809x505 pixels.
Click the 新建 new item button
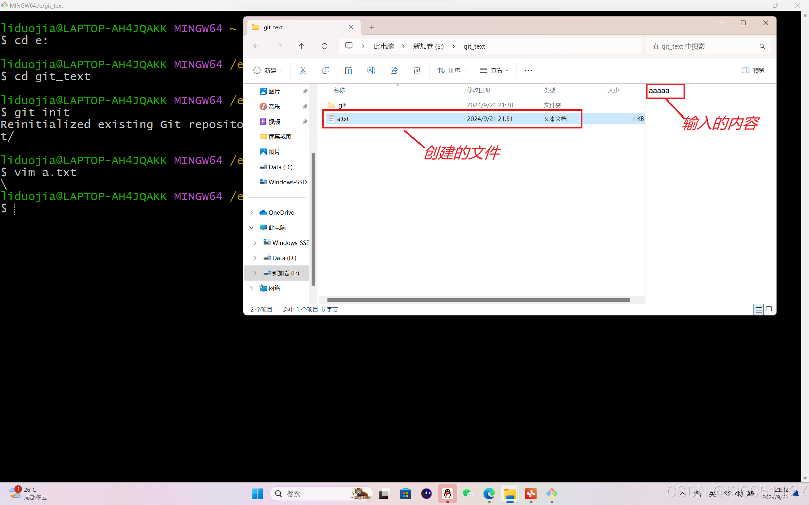coord(268,70)
